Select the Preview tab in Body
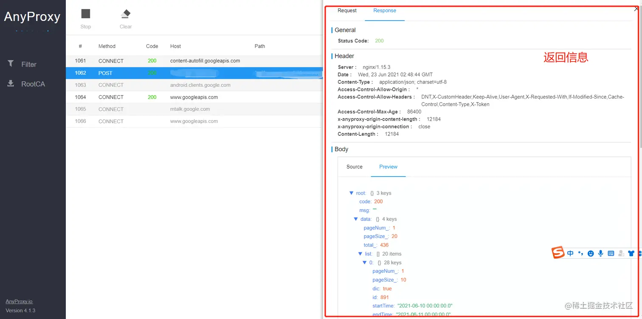642x319 pixels. [389, 167]
